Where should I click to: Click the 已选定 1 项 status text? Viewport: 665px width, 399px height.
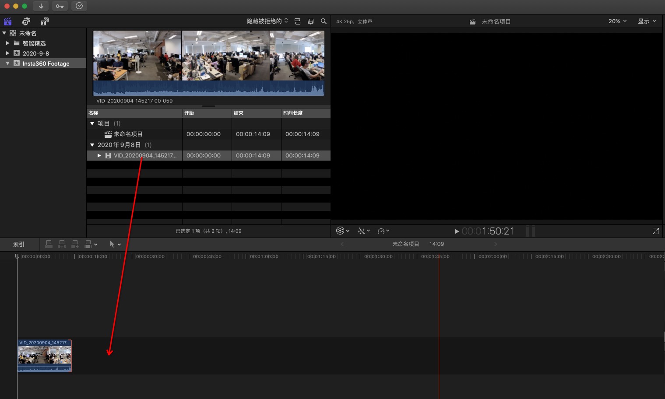208,231
